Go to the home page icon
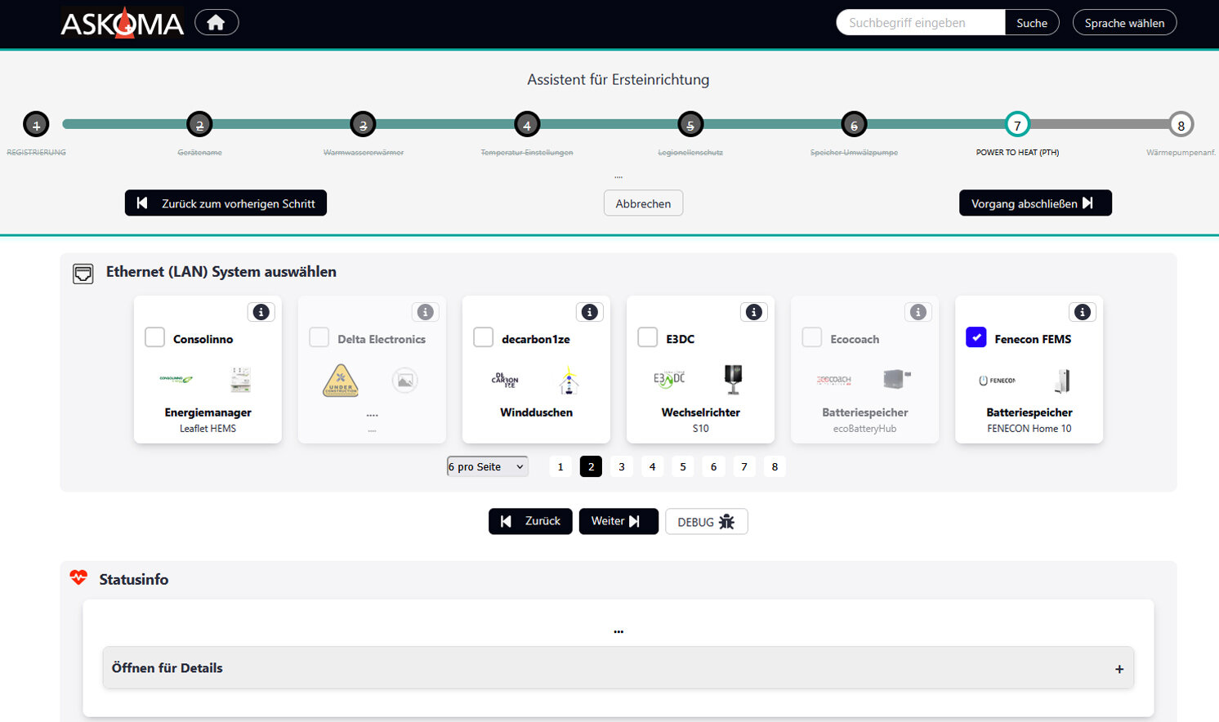 (217, 23)
